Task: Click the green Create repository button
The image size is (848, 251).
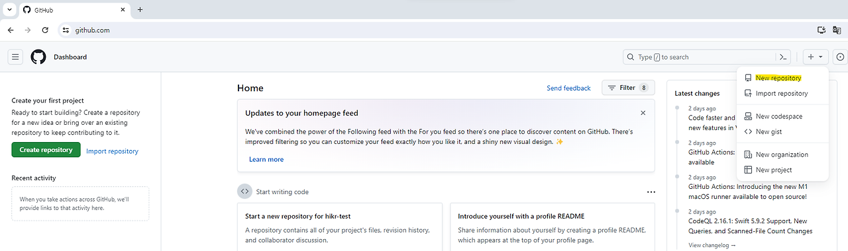Action: [46, 150]
